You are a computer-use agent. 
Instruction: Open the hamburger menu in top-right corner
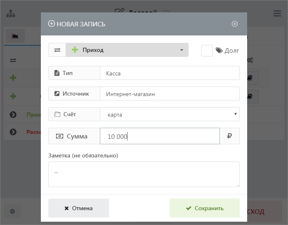pos(277,14)
